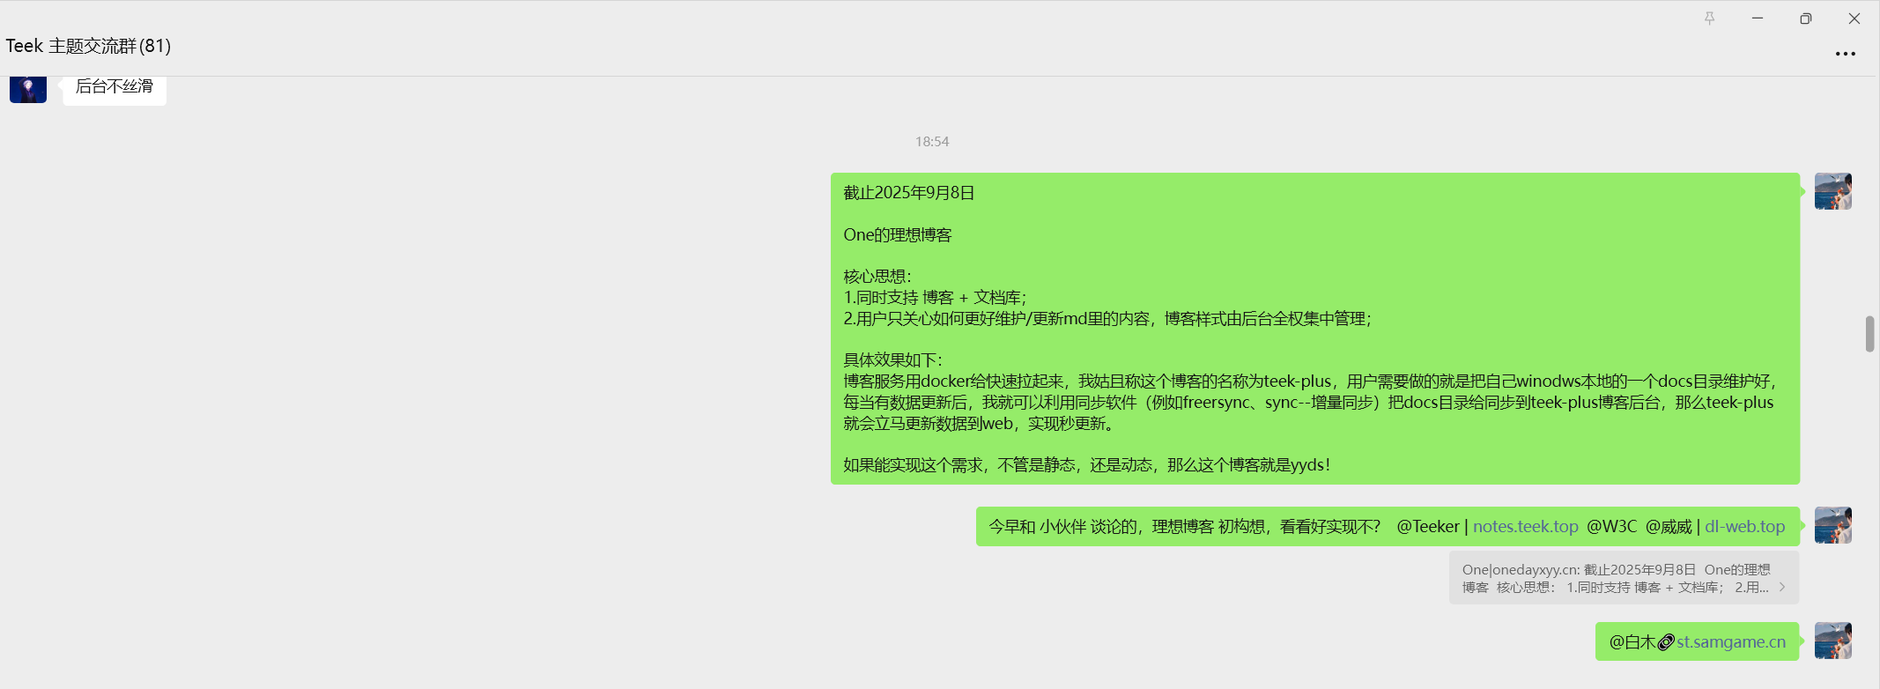Close the Teek group chat window
Viewport: 1880px width, 689px height.
point(1854,19)
